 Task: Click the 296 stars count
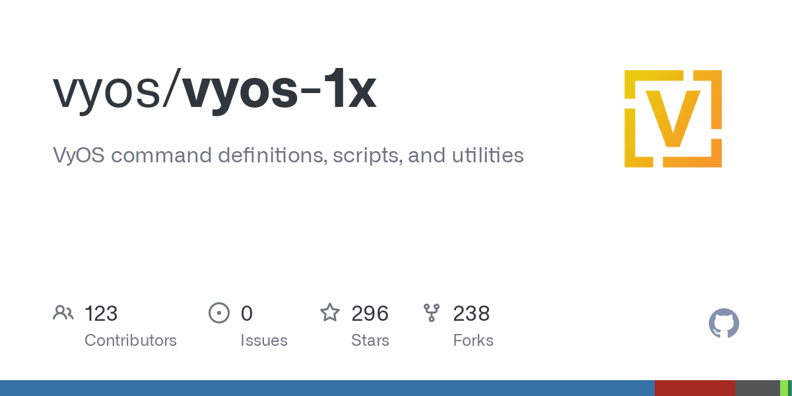pos(370,313)
